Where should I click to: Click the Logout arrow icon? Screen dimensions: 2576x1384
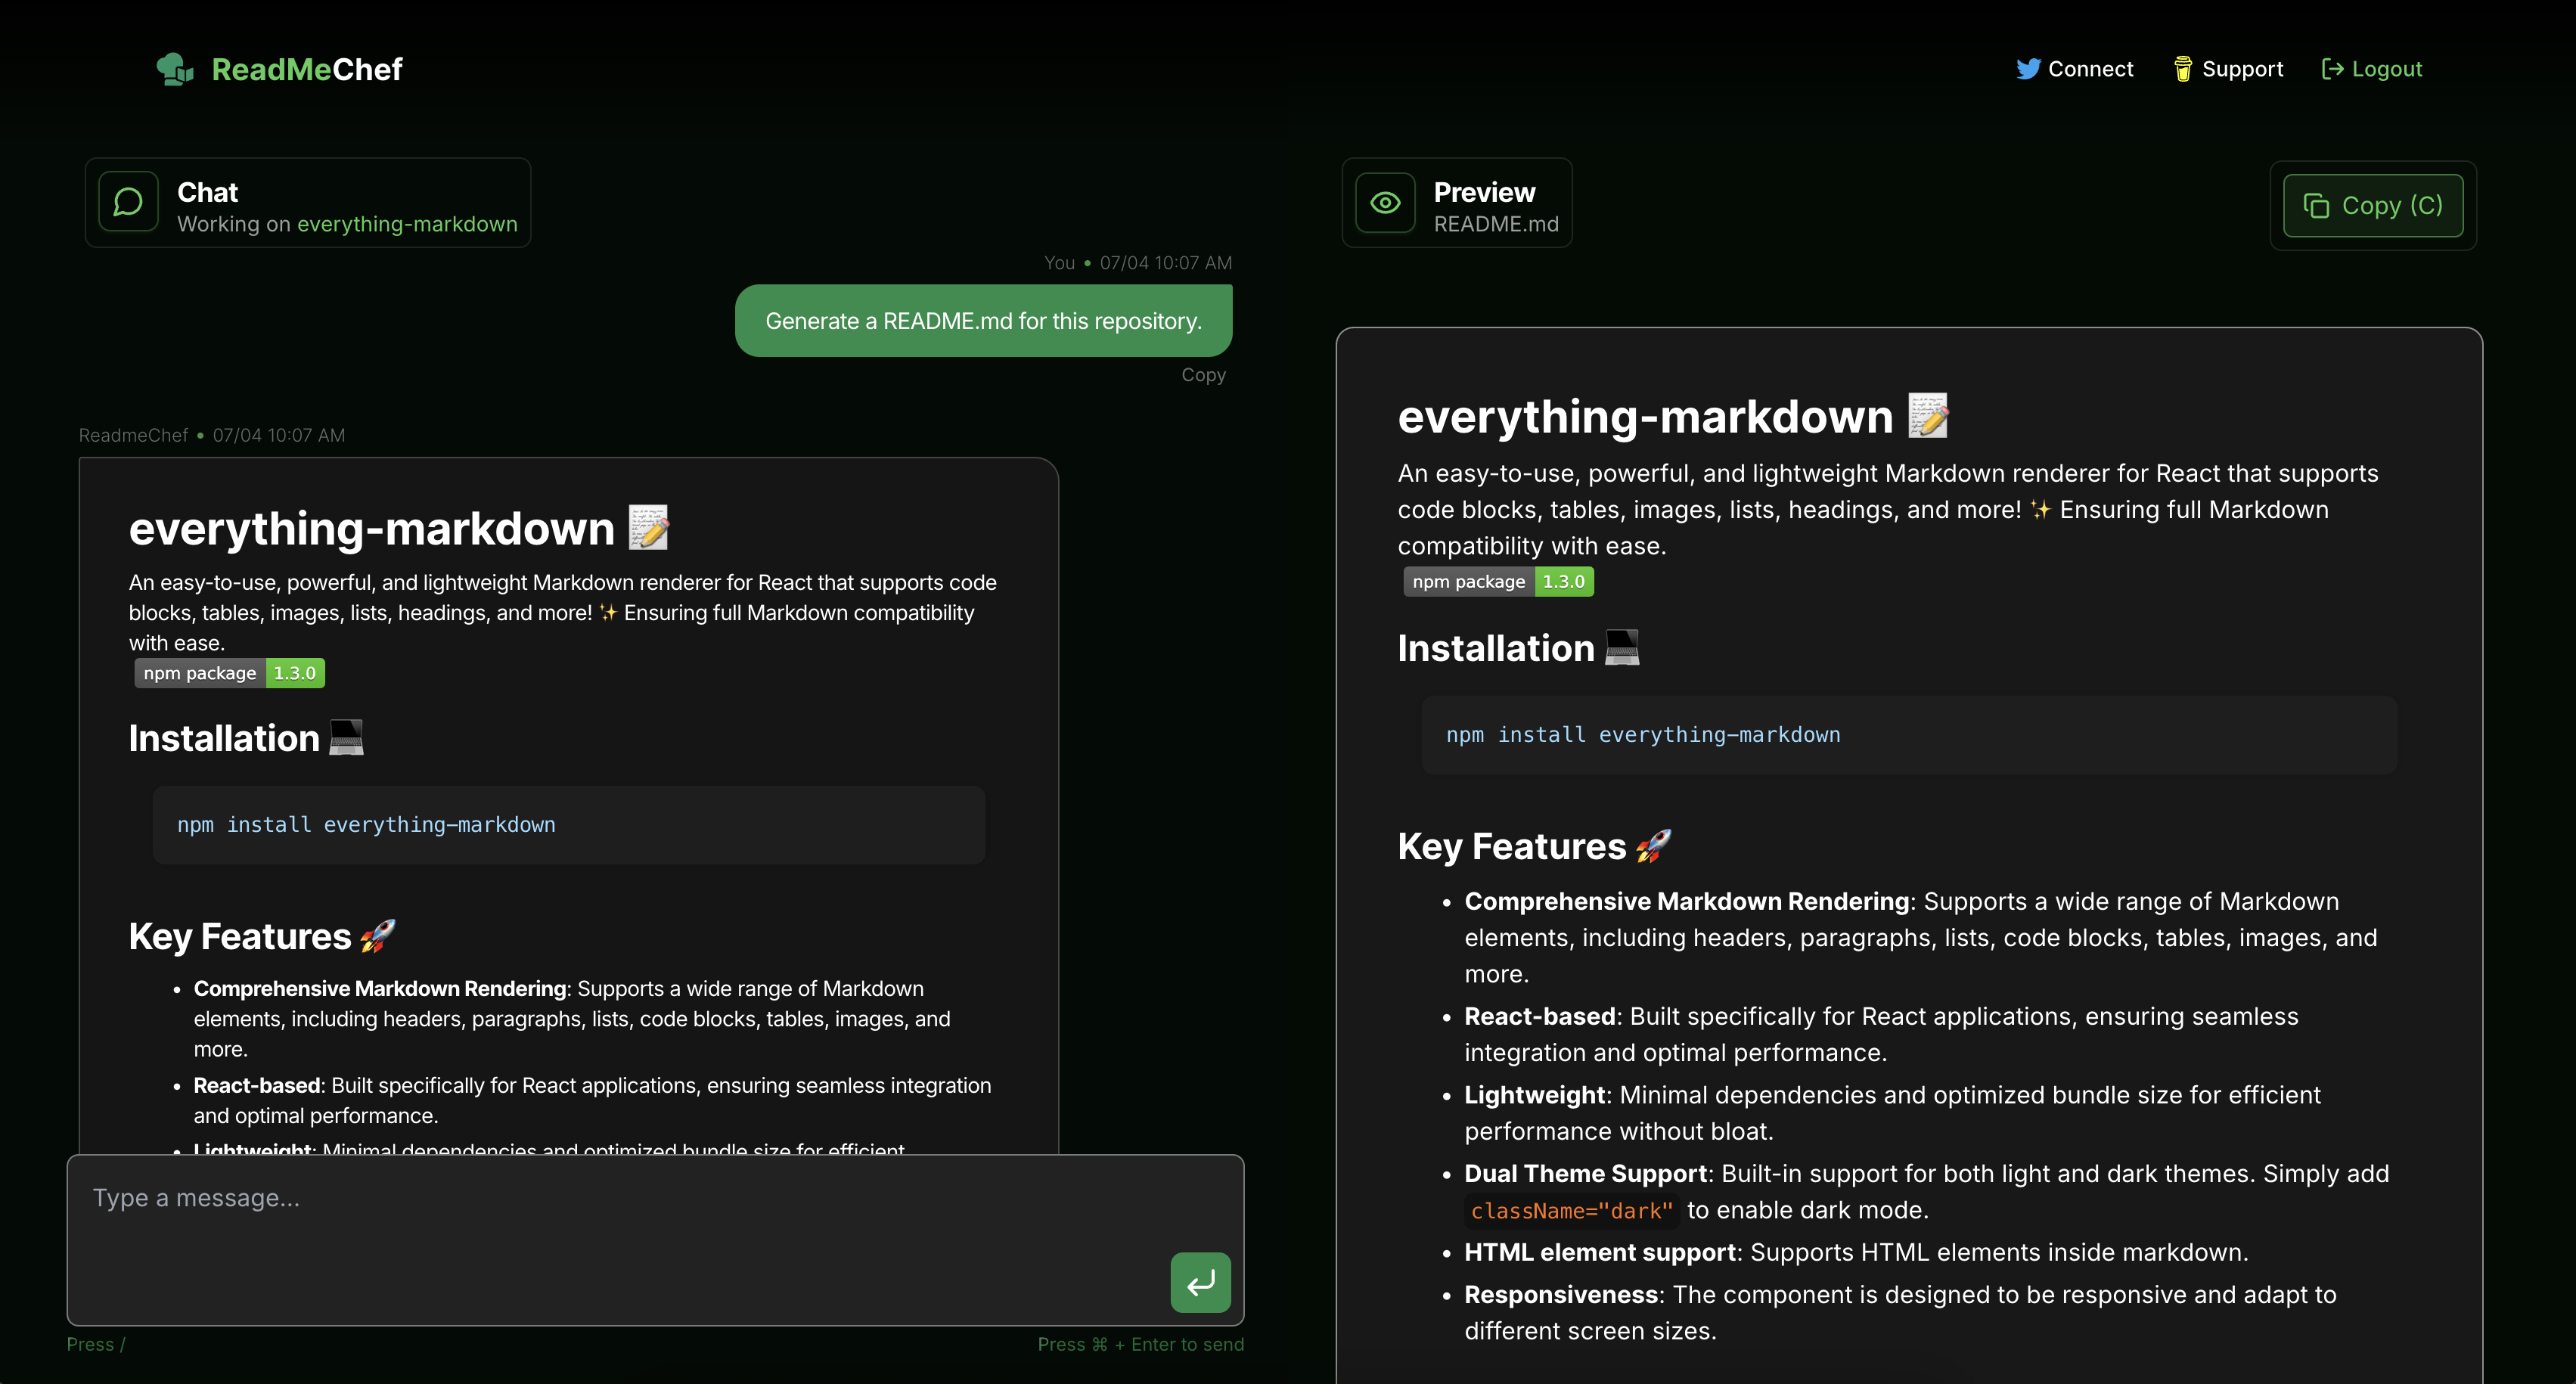coord(2332,69)
